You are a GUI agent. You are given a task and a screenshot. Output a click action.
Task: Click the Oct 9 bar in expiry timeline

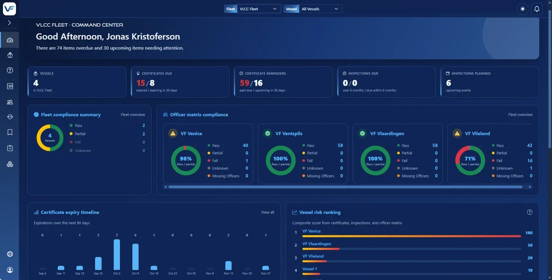[x=135, y=257]
